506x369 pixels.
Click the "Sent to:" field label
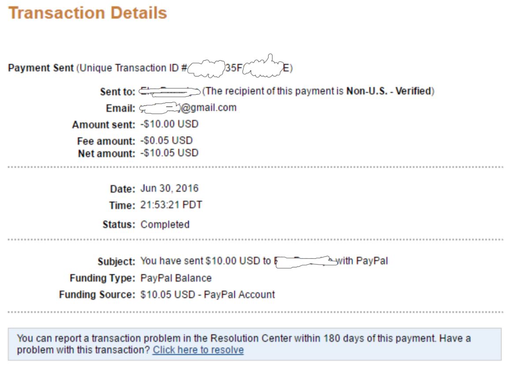tap(117, 92)
